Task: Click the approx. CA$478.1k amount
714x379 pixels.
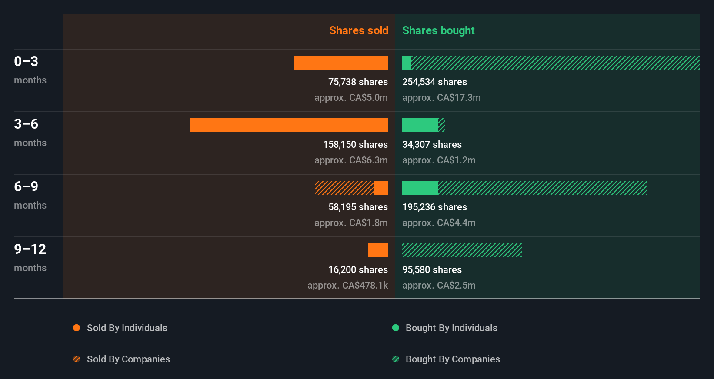Action: pos(347,285)
